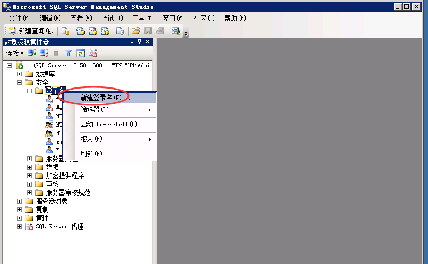This screenshot has width=428, height=264.
Task: Click the DMX query toolbar icon
Action: [93, 31]
